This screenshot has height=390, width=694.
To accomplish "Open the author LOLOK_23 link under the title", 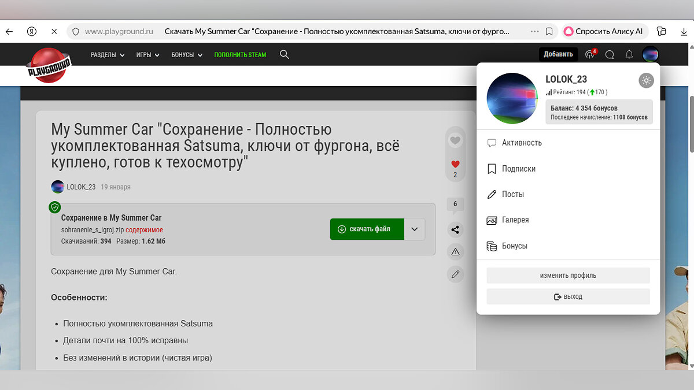I will click(x=81, y=187).
